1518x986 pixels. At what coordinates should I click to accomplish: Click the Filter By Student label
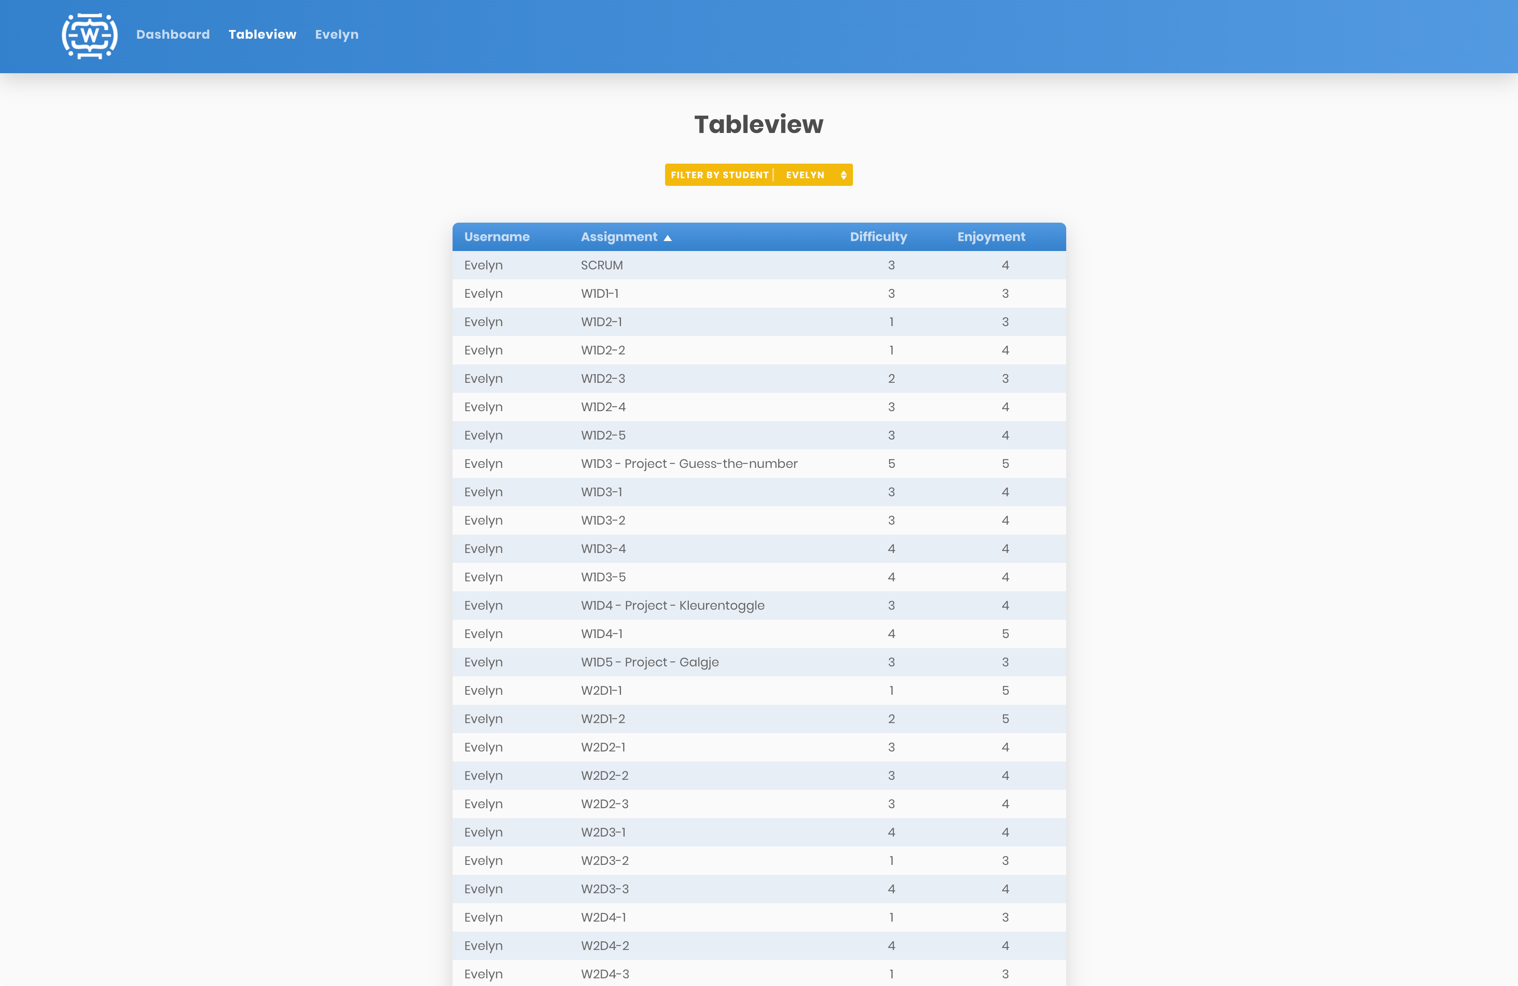coord(719,175)
